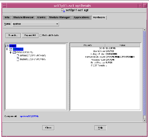
Task: Open the Alarms tab
Action: point(41,17)
